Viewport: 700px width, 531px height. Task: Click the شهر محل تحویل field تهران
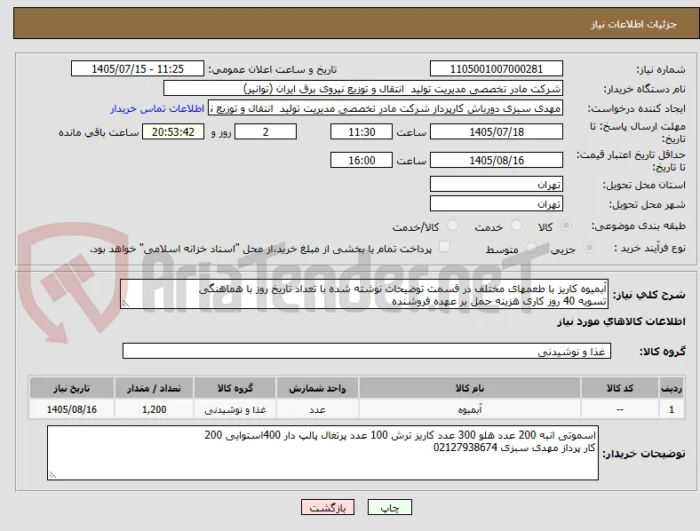(x=496, y=204)
